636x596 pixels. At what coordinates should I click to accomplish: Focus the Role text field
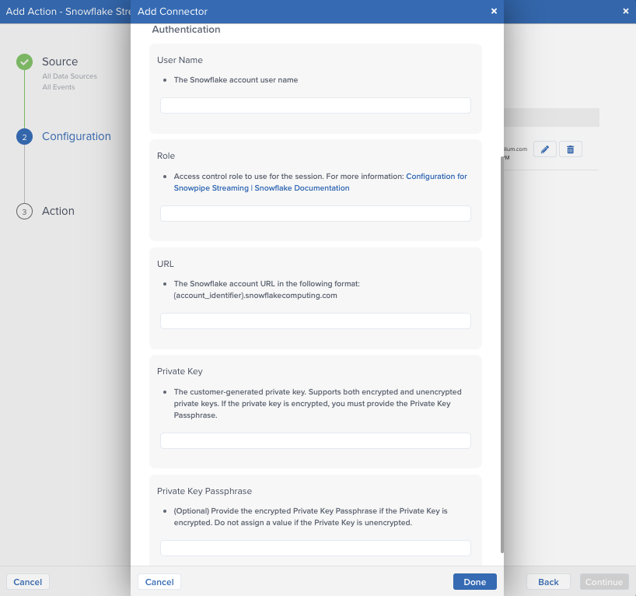pos(315,213)
